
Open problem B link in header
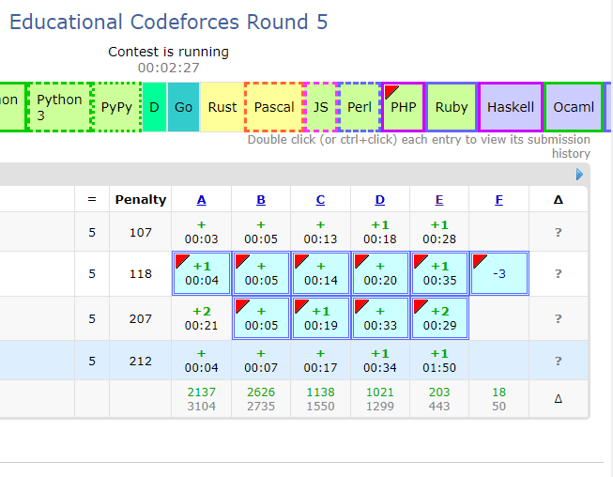(261, 200)
